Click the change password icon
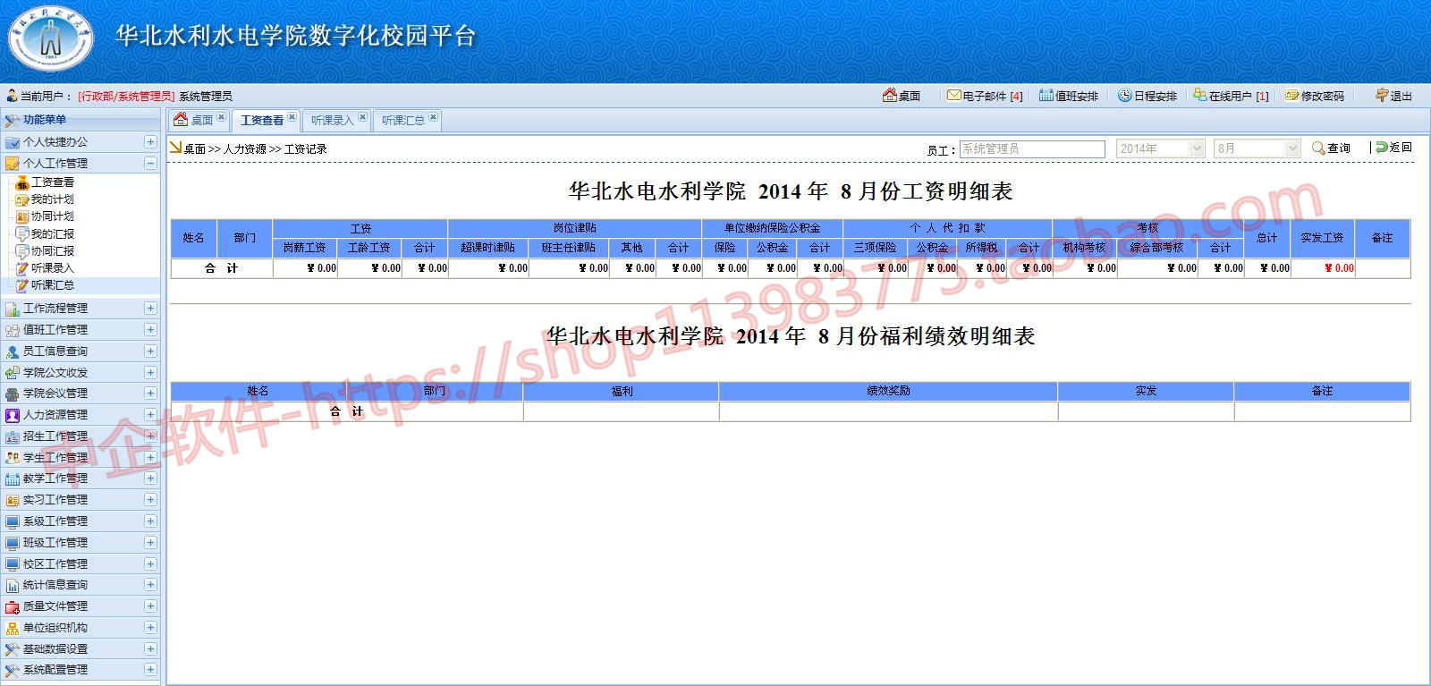The image size is (1431, 686). click(x=1291, y=95)
